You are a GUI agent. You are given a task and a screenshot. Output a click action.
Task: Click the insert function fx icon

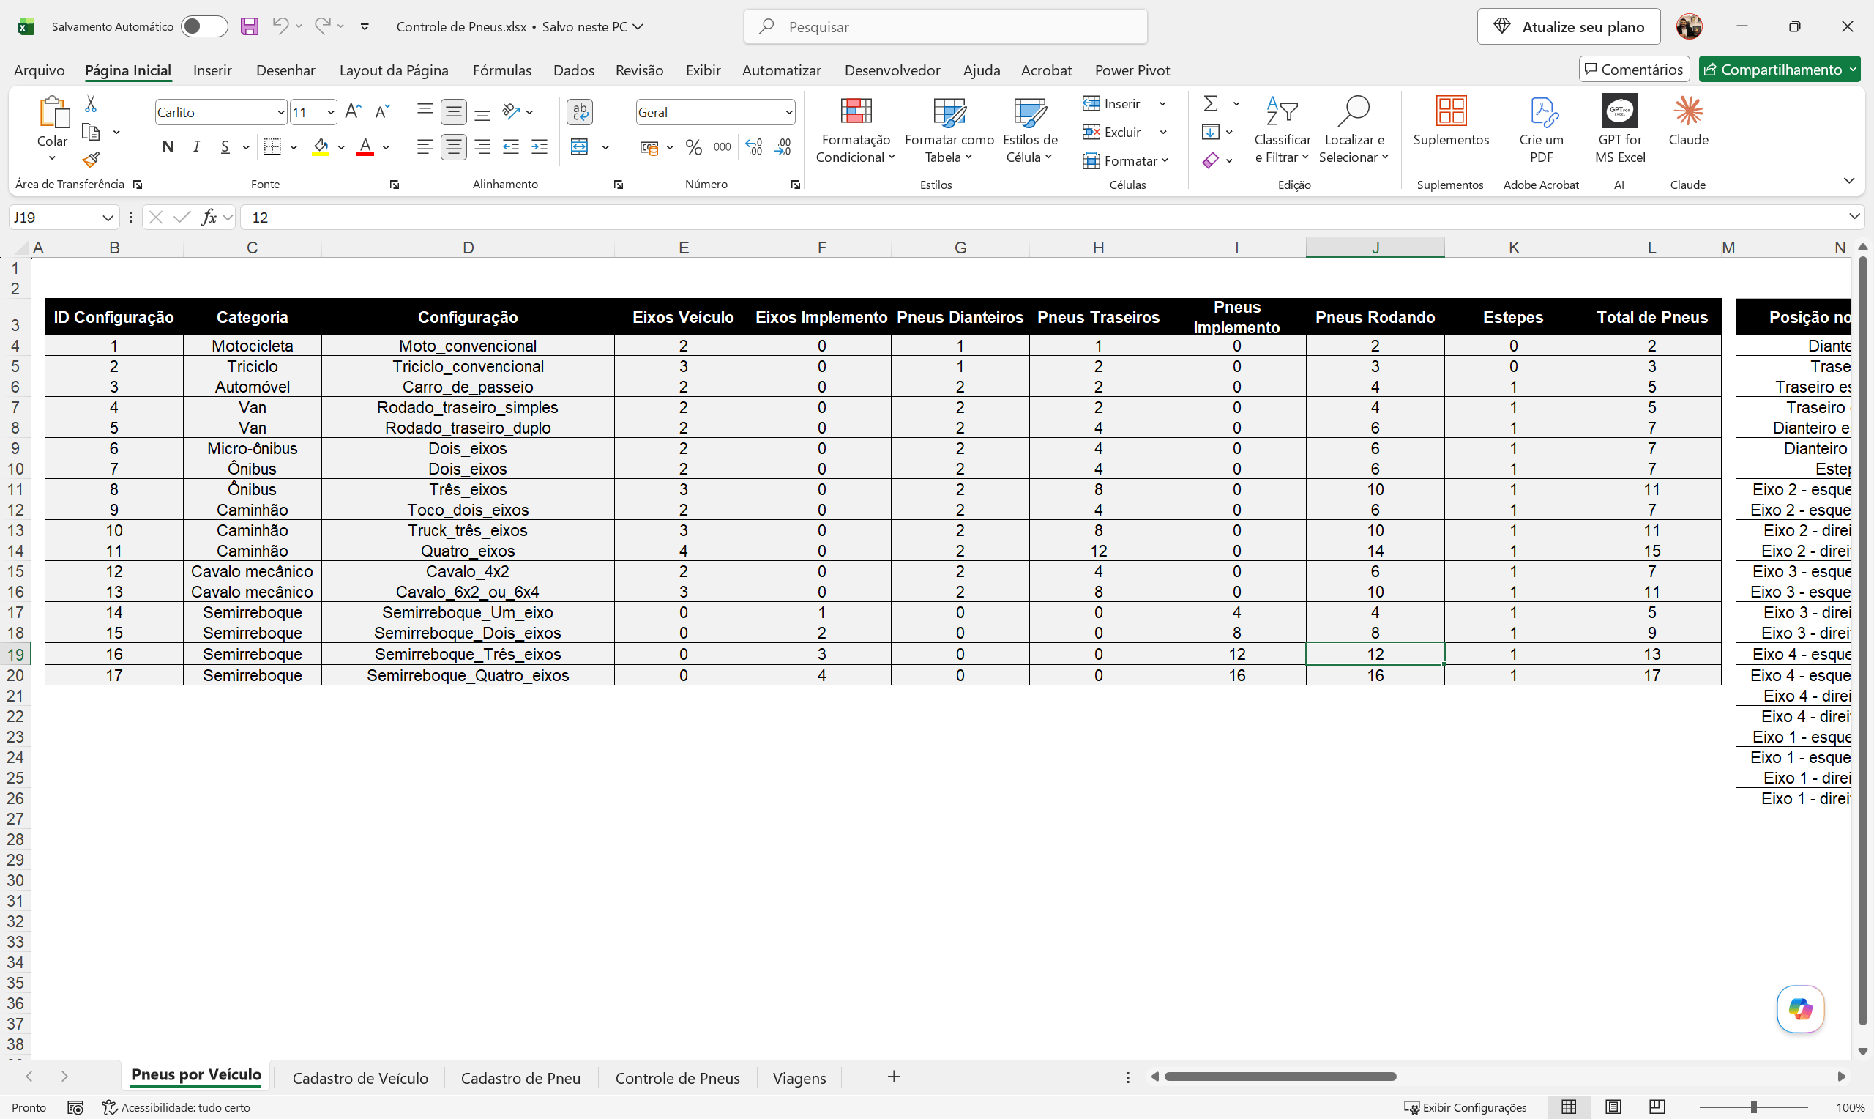pos(209,218)
